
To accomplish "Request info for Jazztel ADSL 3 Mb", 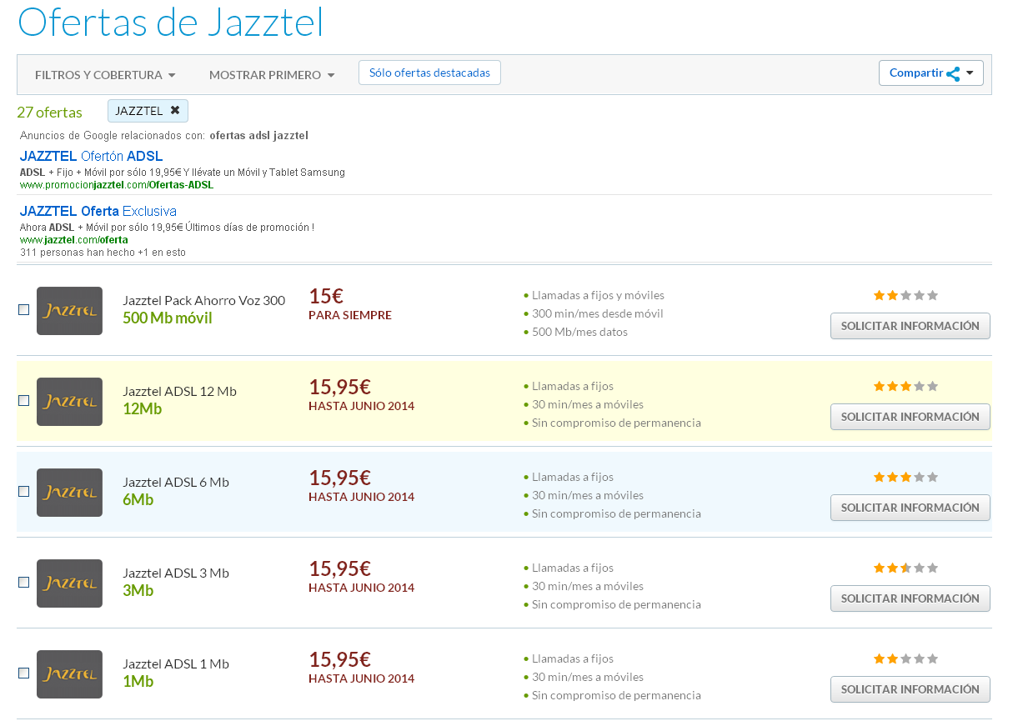I will [910, 598].
